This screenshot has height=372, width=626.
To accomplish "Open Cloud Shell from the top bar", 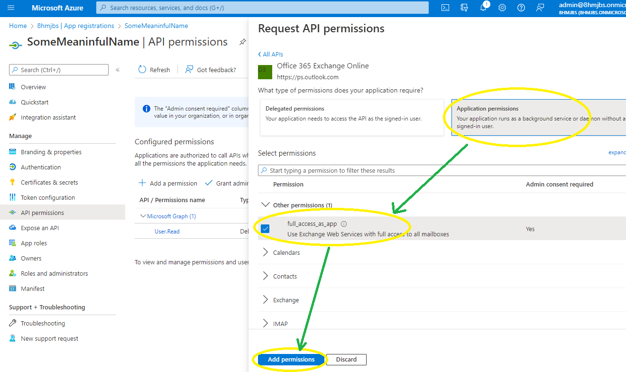I will click(445, 8).
